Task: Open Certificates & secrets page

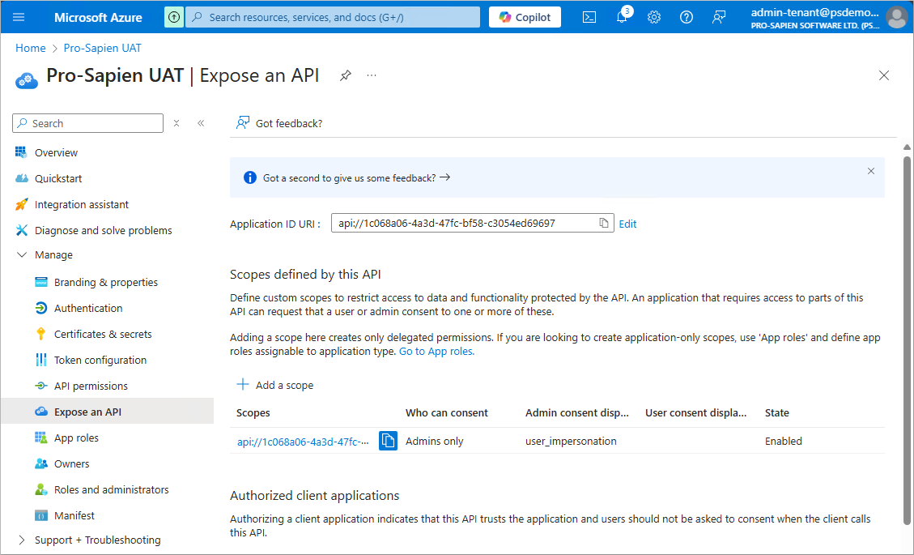Action: click(103, 335)
